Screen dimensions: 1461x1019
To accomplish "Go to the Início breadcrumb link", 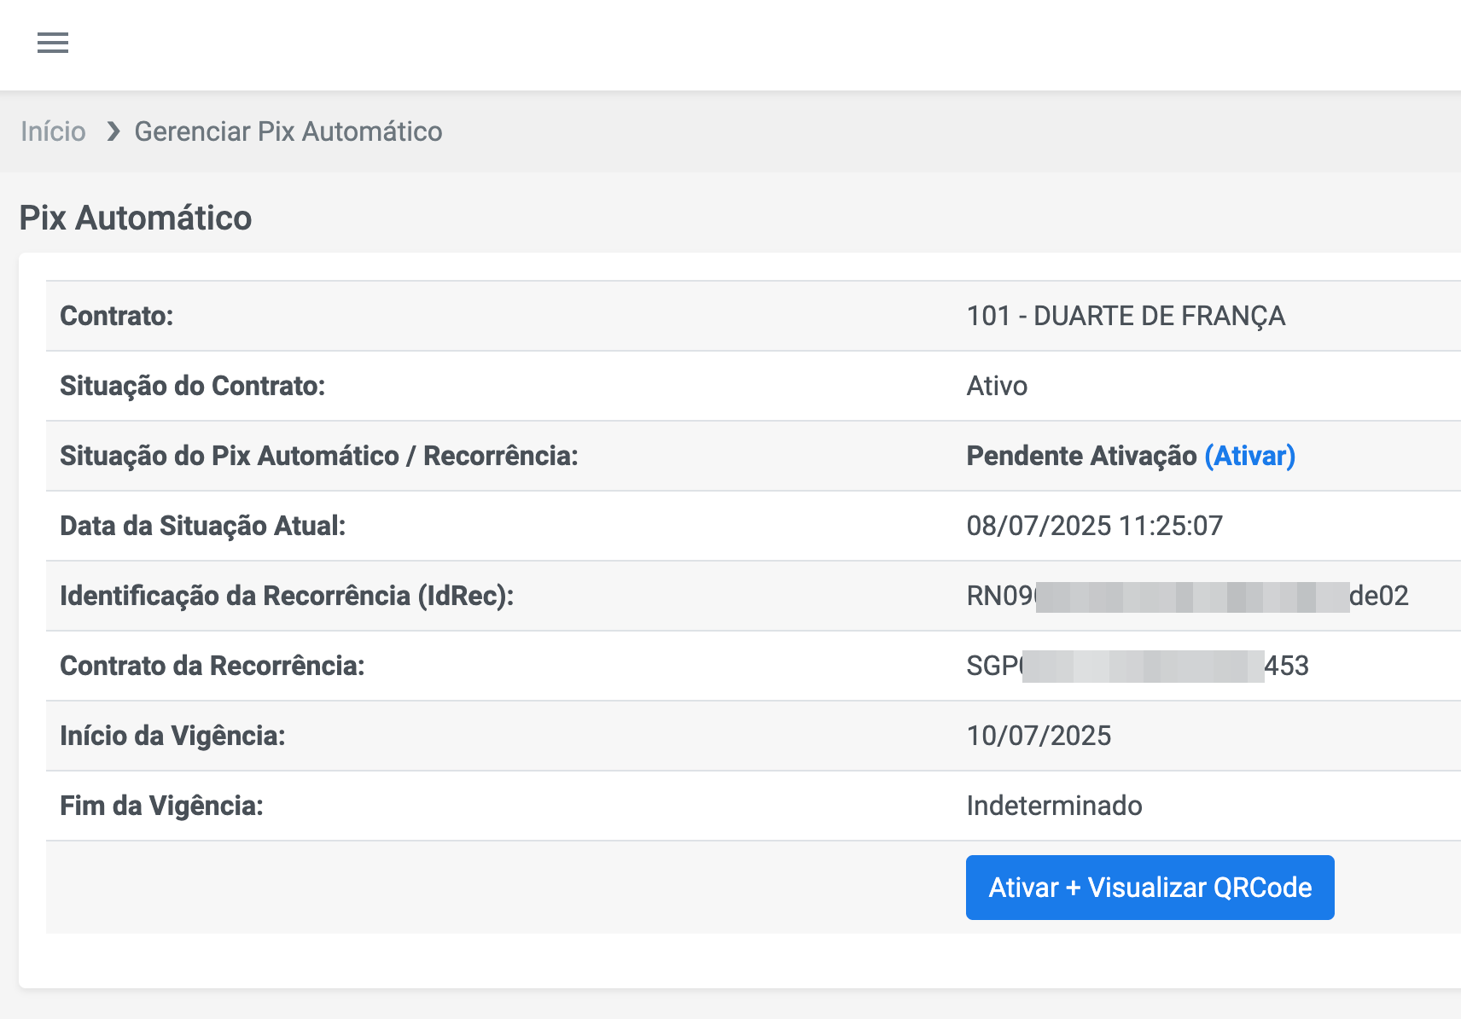I will click(53, 131).
